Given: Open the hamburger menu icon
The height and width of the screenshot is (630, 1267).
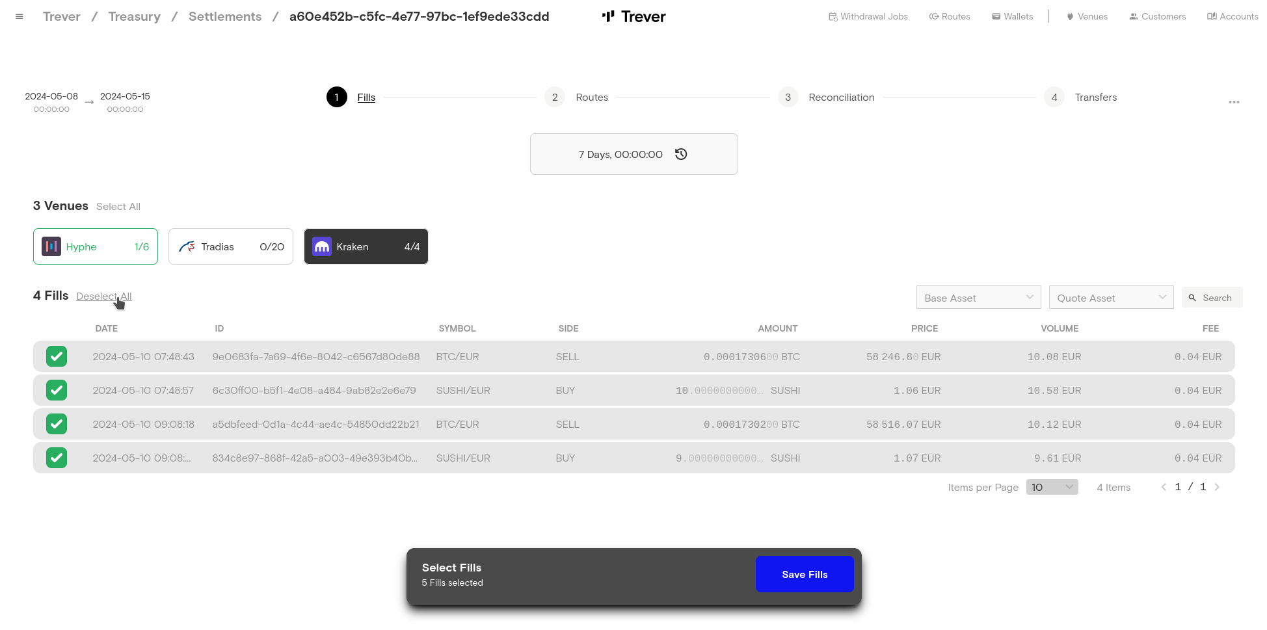Looking at the screenshot, I should [x=20, y=17].
